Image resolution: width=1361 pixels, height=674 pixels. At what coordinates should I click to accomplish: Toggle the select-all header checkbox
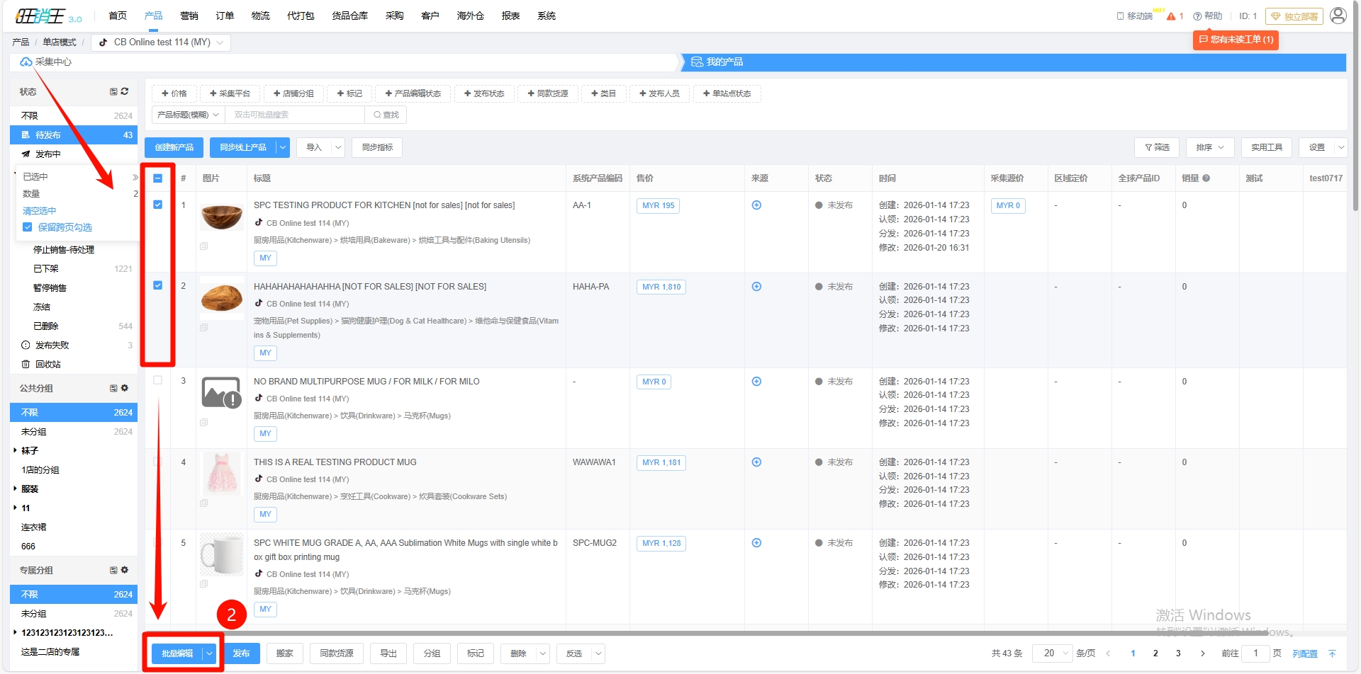[157, 178]
